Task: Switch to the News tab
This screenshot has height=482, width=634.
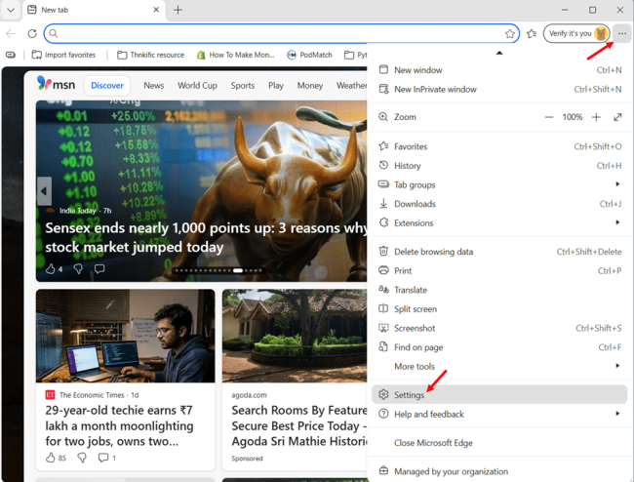Action: click(x=154, y=85)
